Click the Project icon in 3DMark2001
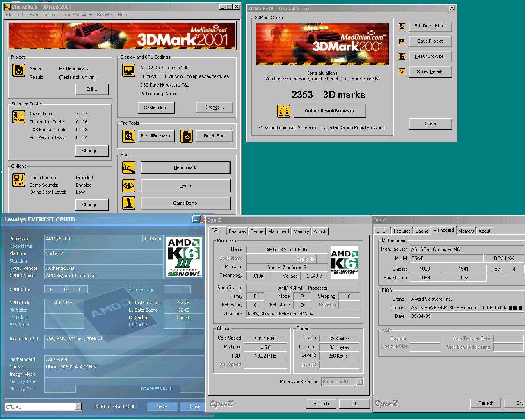Image resolution: width=525 pixels, height=420 pixels. [19, 70]
